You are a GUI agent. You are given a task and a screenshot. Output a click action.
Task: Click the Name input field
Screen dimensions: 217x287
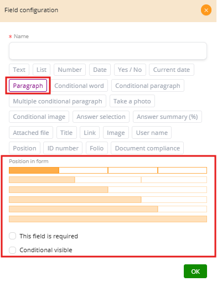(108, 51)
